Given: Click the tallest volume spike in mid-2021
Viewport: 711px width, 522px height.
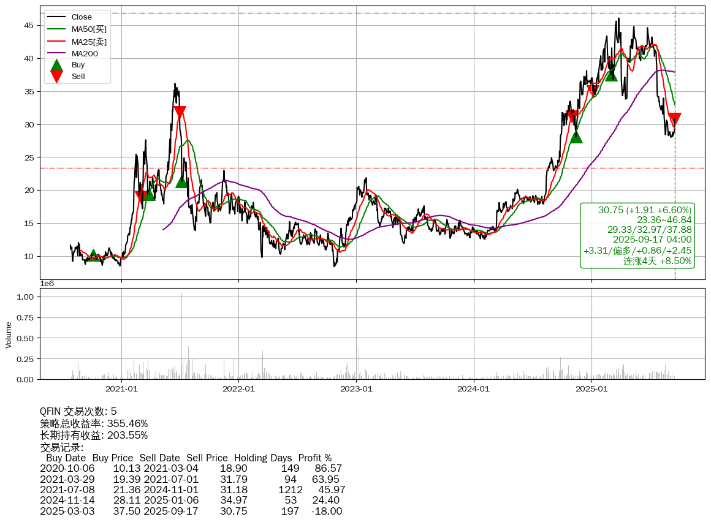Looking at the screenshot, I should 181,337.
